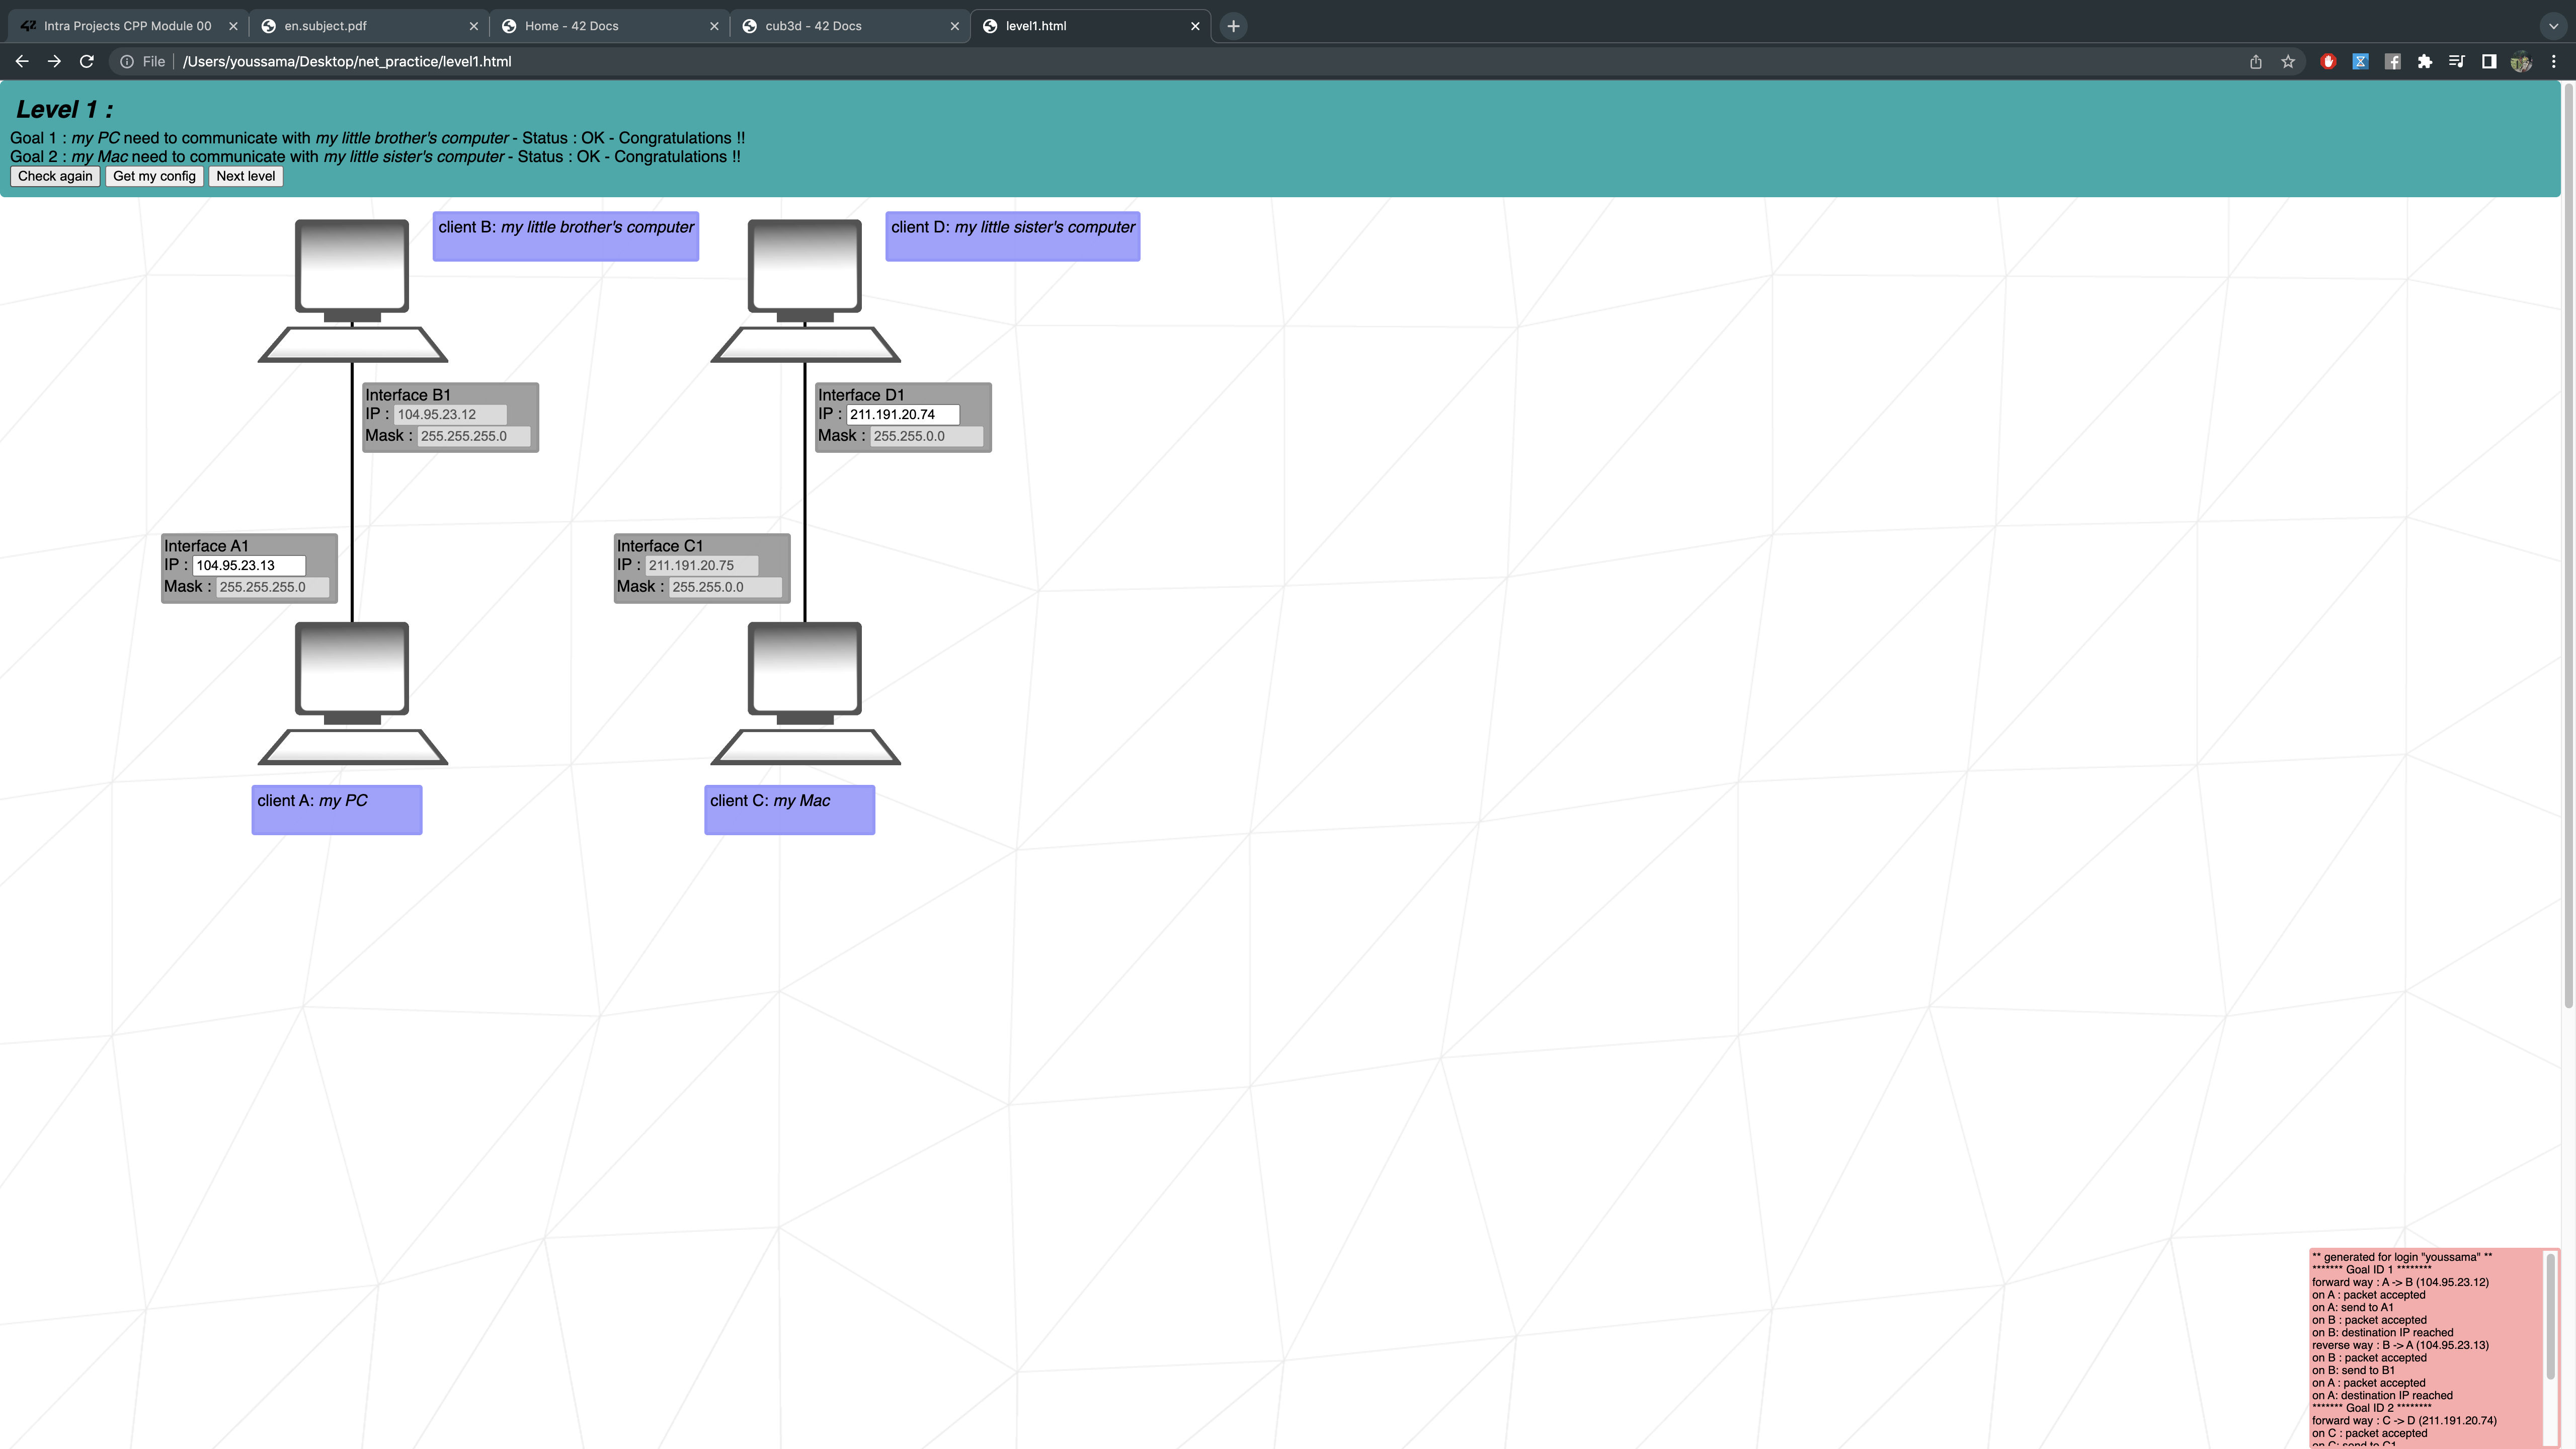Select the Interface A1 IP input field
The height and width of the screenshot is (1449, 2576).
click(x=249, y=565)
